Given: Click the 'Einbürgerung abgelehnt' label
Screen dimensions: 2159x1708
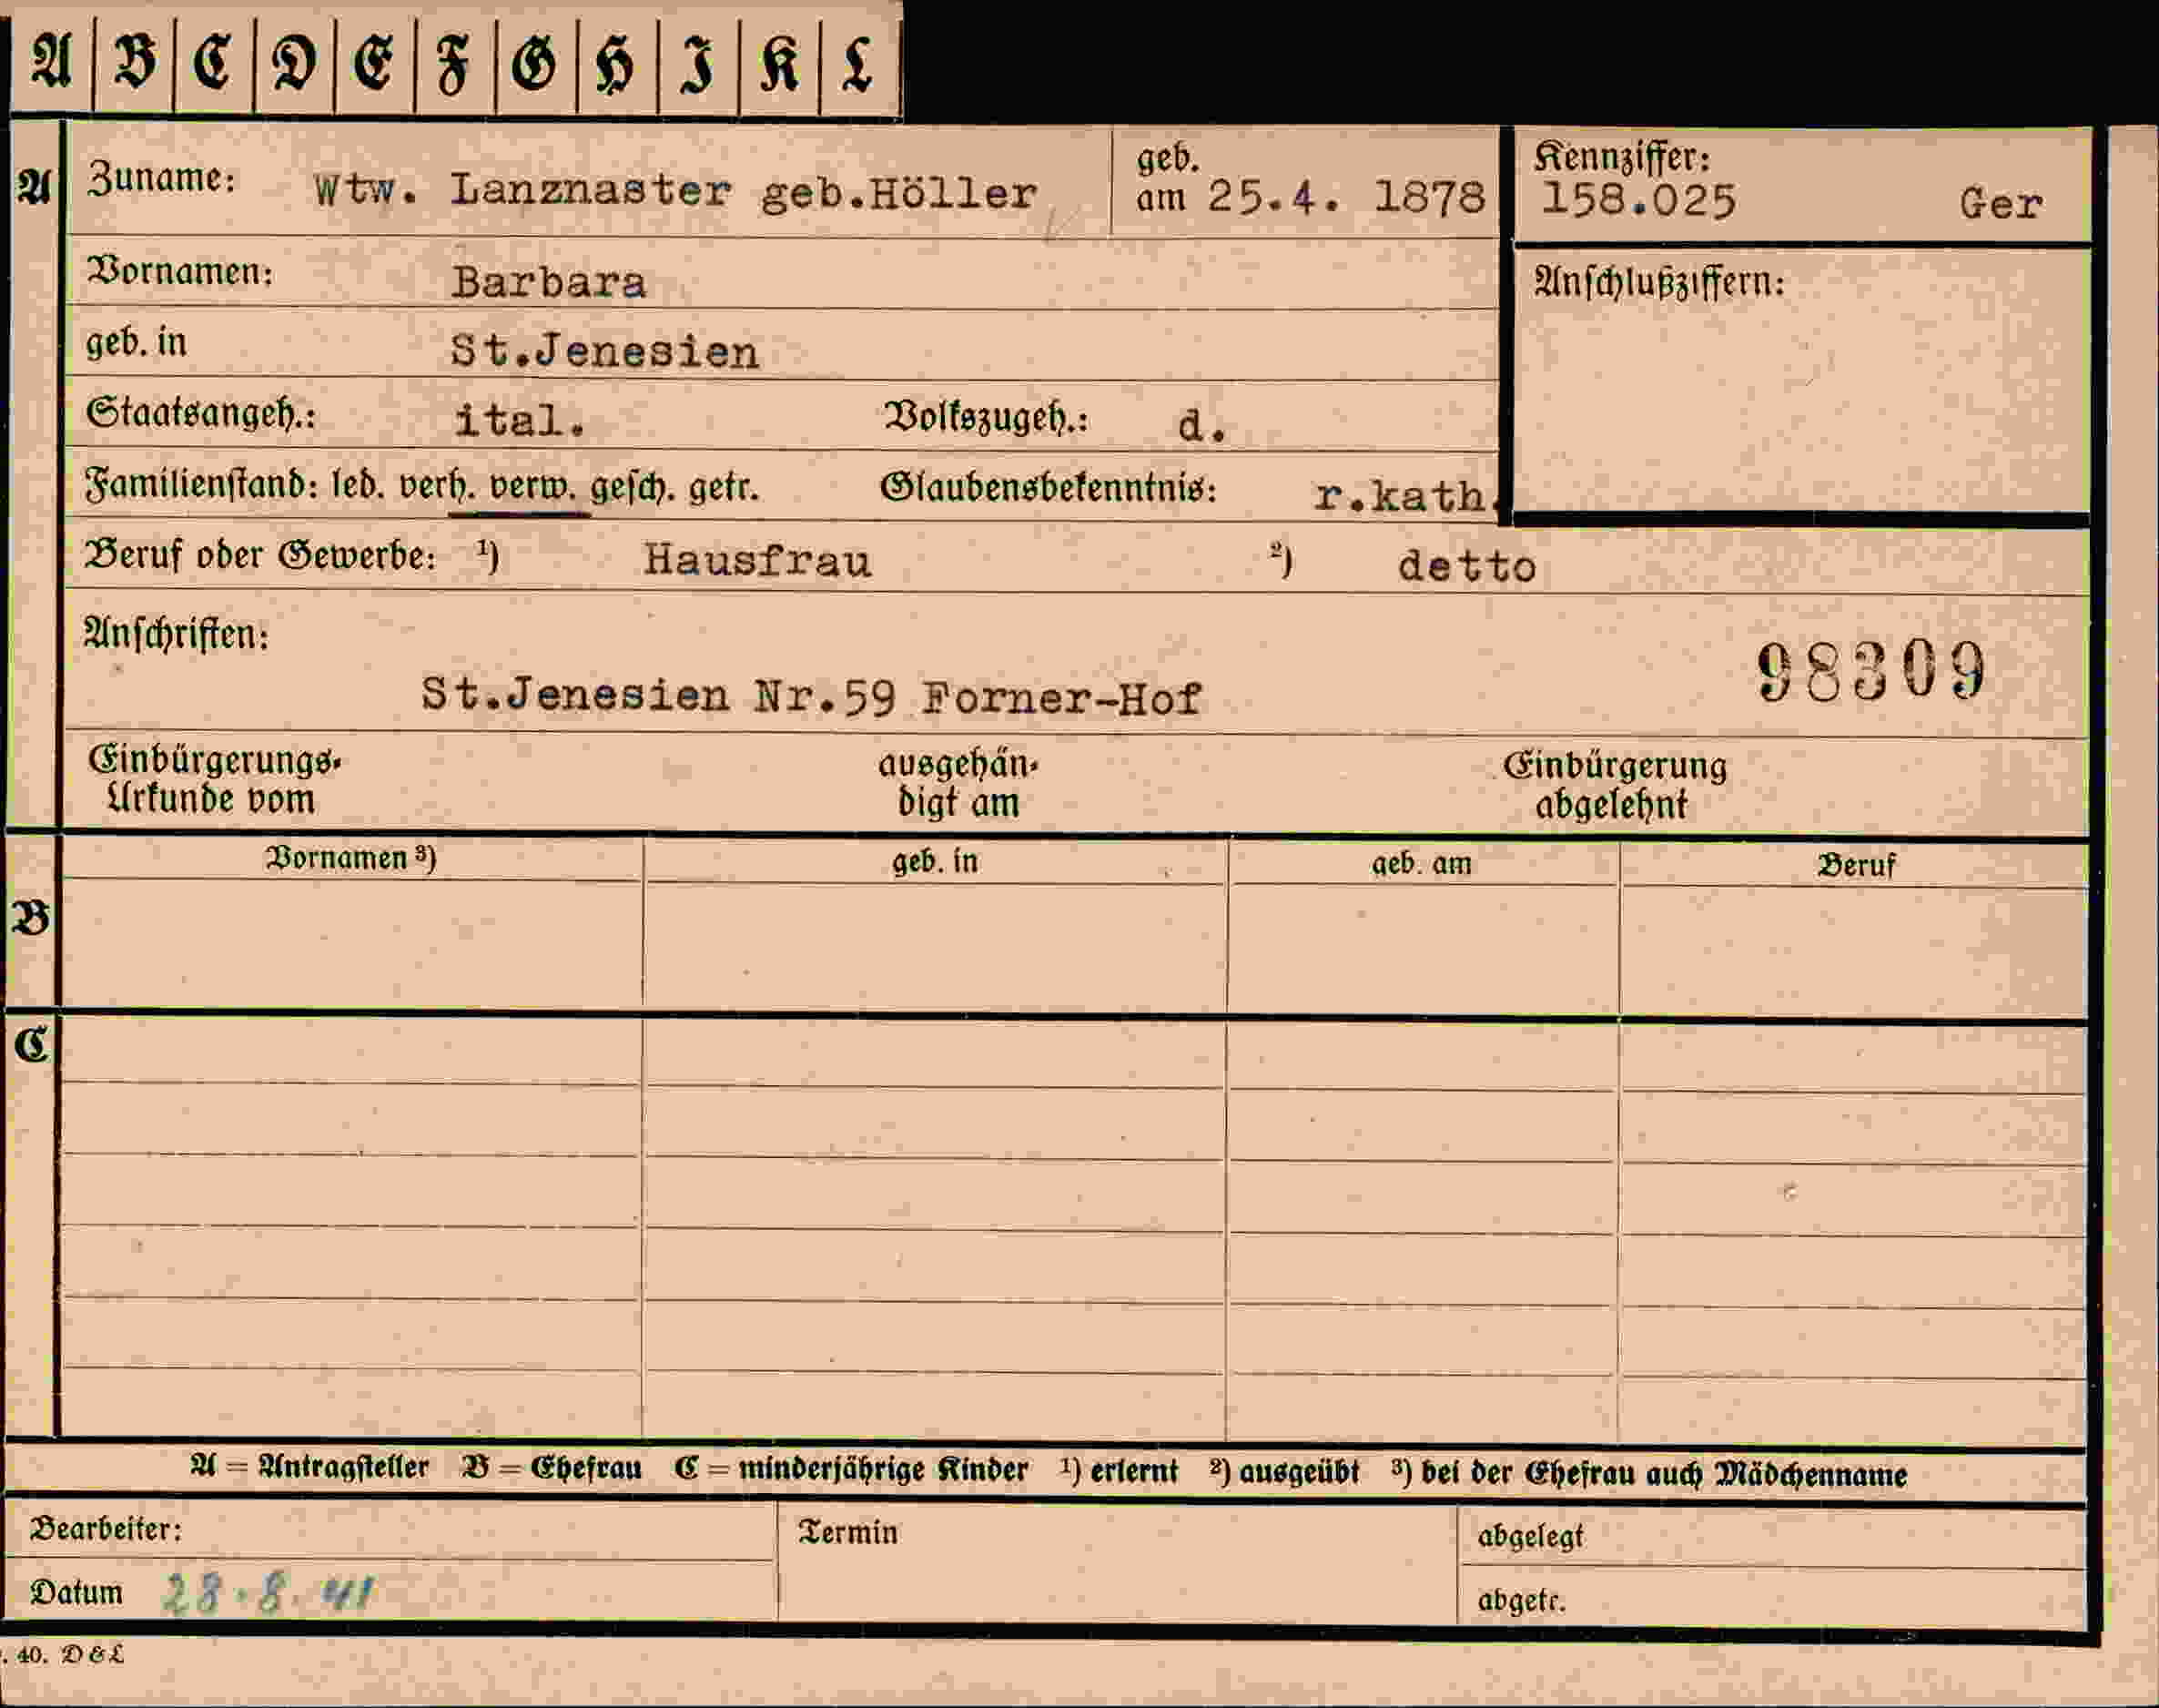Looking at the screenshot, I should pyautogui.click(x=1615, y=785).
